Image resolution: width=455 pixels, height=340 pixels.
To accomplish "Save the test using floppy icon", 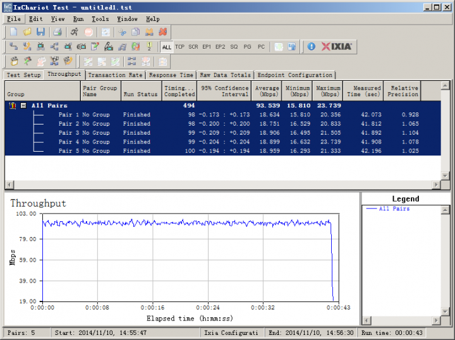I will [40, 32].
